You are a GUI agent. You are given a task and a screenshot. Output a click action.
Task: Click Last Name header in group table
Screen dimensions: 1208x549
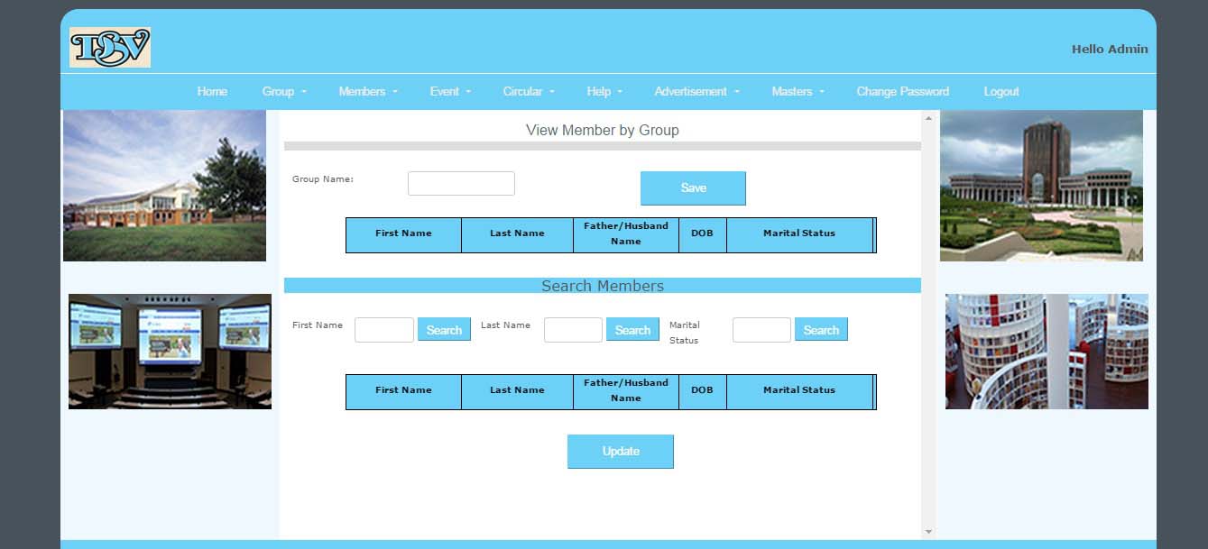coord(517,233)
